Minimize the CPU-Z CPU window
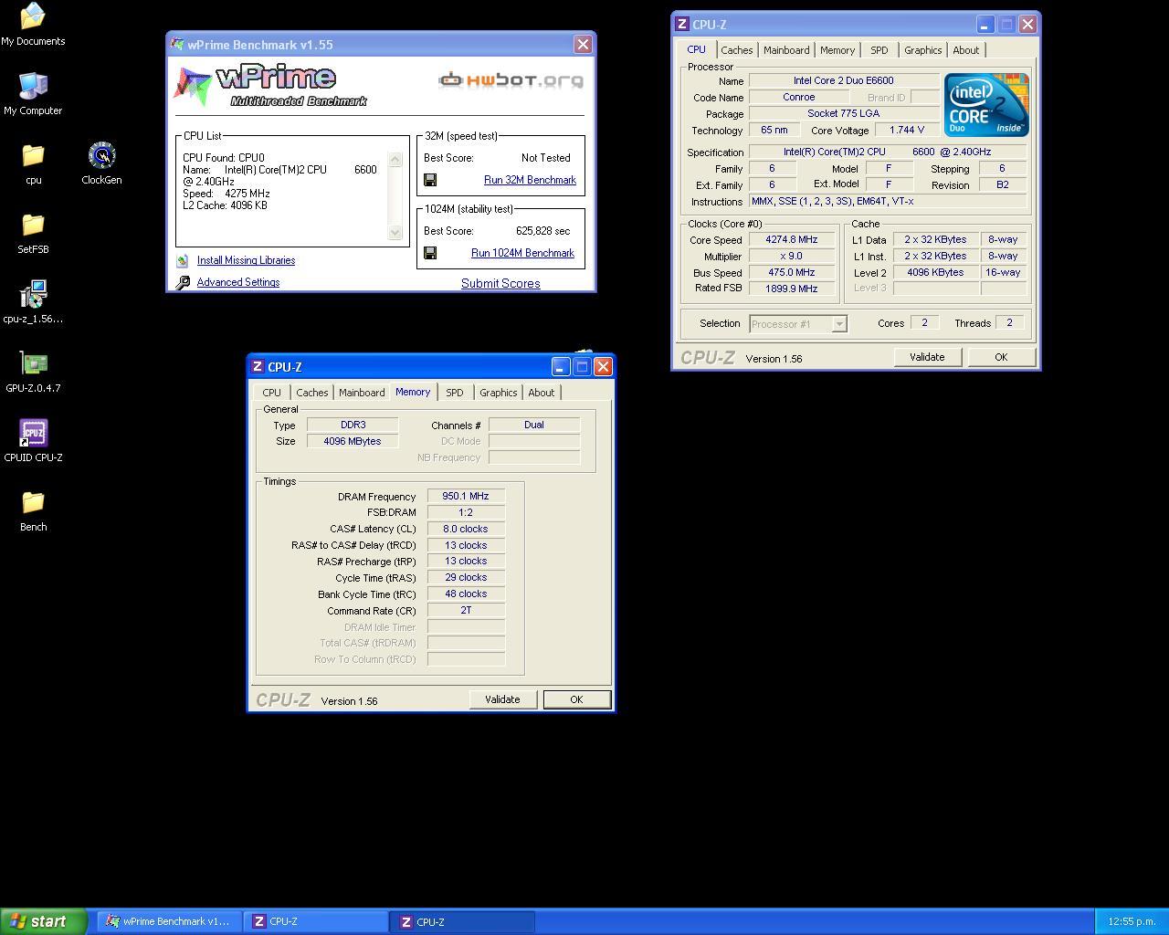 click(x=985, y=25)
